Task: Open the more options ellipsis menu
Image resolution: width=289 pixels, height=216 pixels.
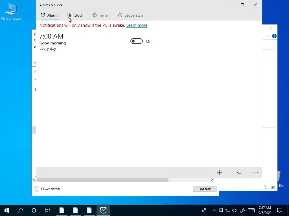Action: pos(255,172)
